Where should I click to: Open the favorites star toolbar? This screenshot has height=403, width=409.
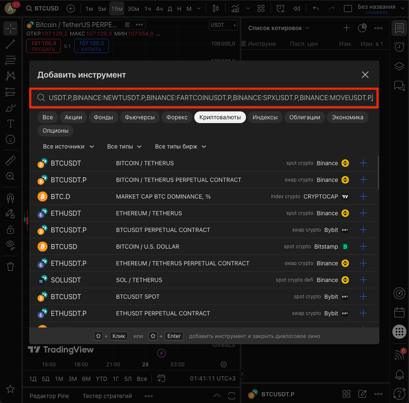(x=10, y=389)
